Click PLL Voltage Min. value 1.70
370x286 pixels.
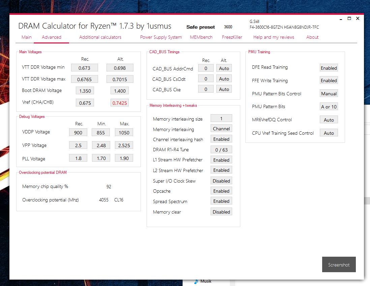coord(101,158)
